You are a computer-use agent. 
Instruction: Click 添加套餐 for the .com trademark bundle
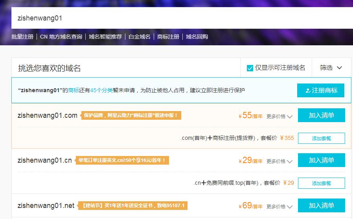(321, 138)
